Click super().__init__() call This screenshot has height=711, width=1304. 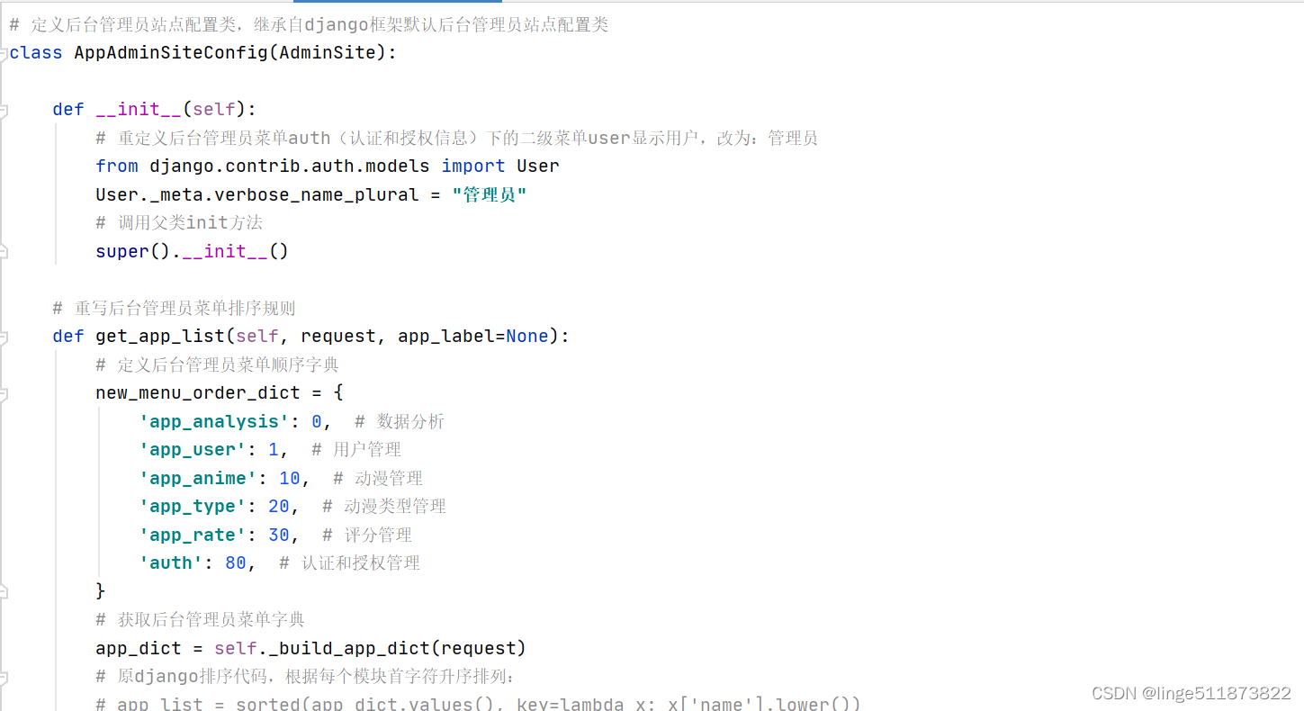(x=193, y=251)
